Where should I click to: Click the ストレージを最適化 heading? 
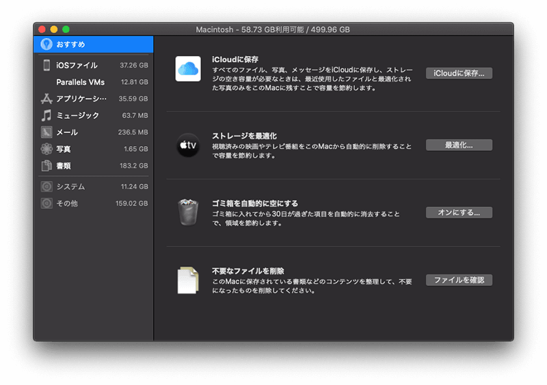[244, 136]
